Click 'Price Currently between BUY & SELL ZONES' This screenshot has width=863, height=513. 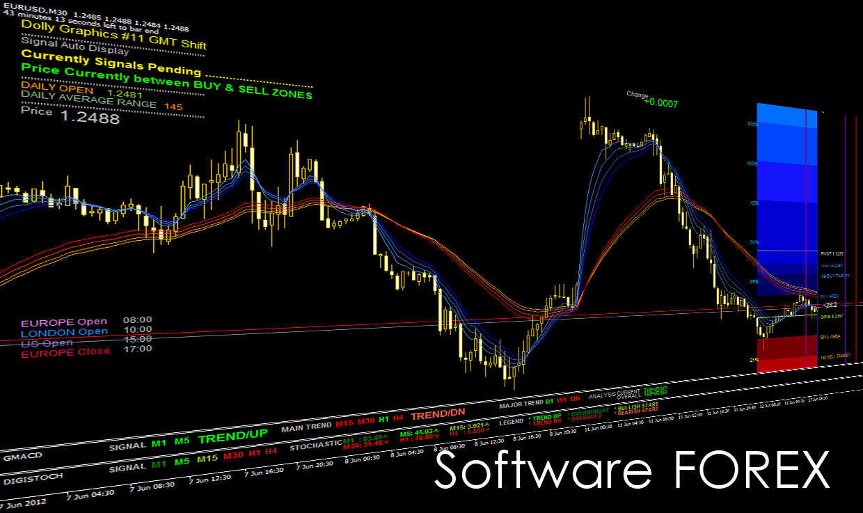(167, 81)
